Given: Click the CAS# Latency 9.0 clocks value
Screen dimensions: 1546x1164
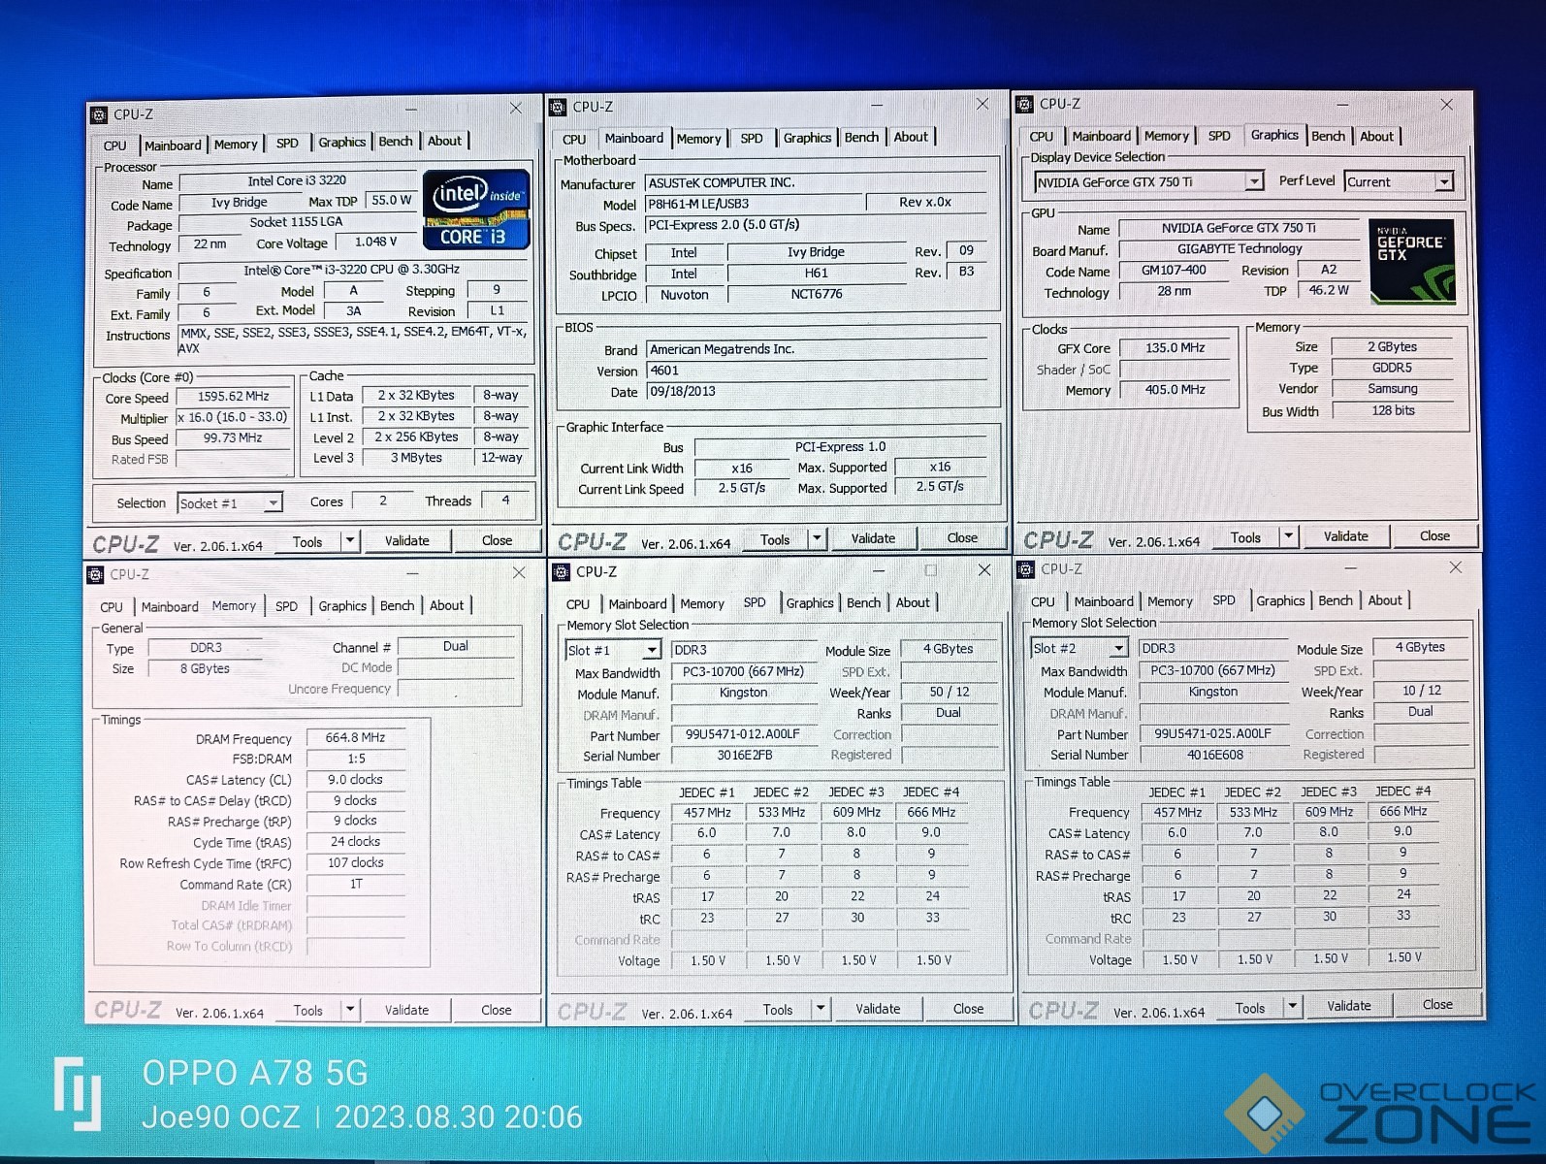Looking at the screenshot, I should point(355,780).
